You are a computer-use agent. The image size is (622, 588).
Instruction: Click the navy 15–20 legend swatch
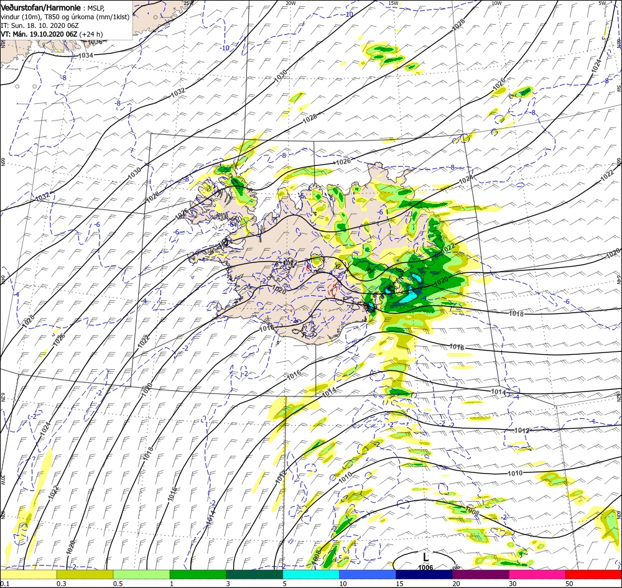[424, 574]
